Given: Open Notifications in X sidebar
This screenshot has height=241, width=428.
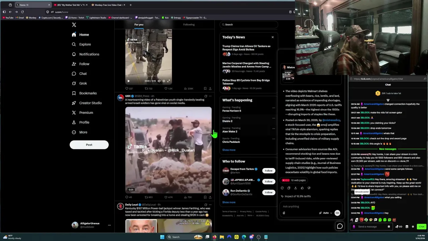Looking at the screenshot, I should pyautogui.click(x=86, y=54).
